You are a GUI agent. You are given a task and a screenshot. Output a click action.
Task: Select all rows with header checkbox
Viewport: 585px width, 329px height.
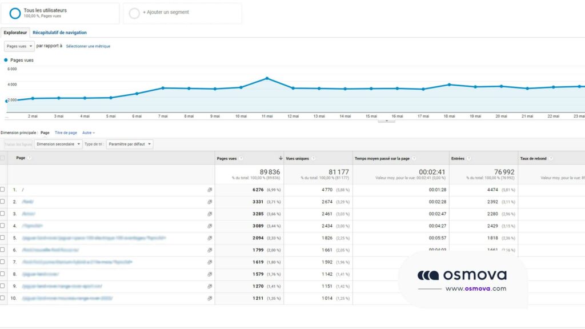(x=2, y=158)
